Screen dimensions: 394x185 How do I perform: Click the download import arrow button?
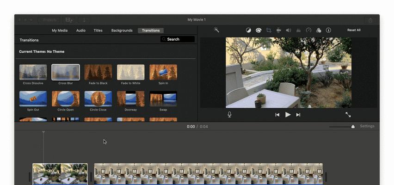tap(84, 20)
